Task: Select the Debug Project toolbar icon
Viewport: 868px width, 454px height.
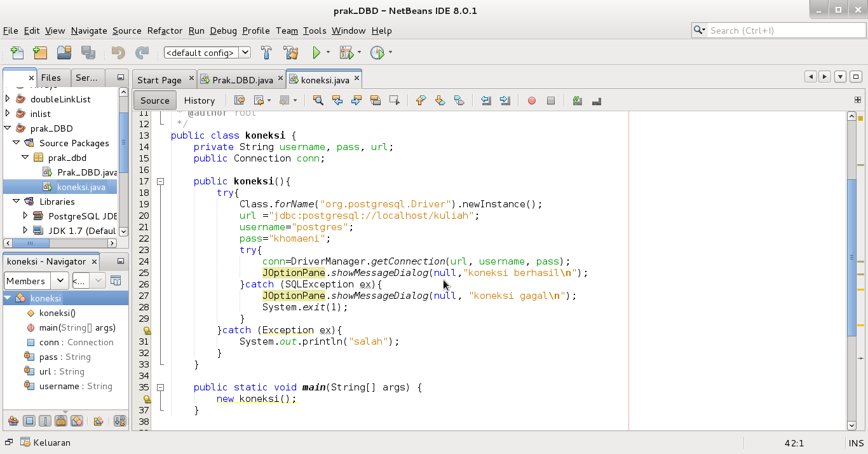Action: [346, 53]
